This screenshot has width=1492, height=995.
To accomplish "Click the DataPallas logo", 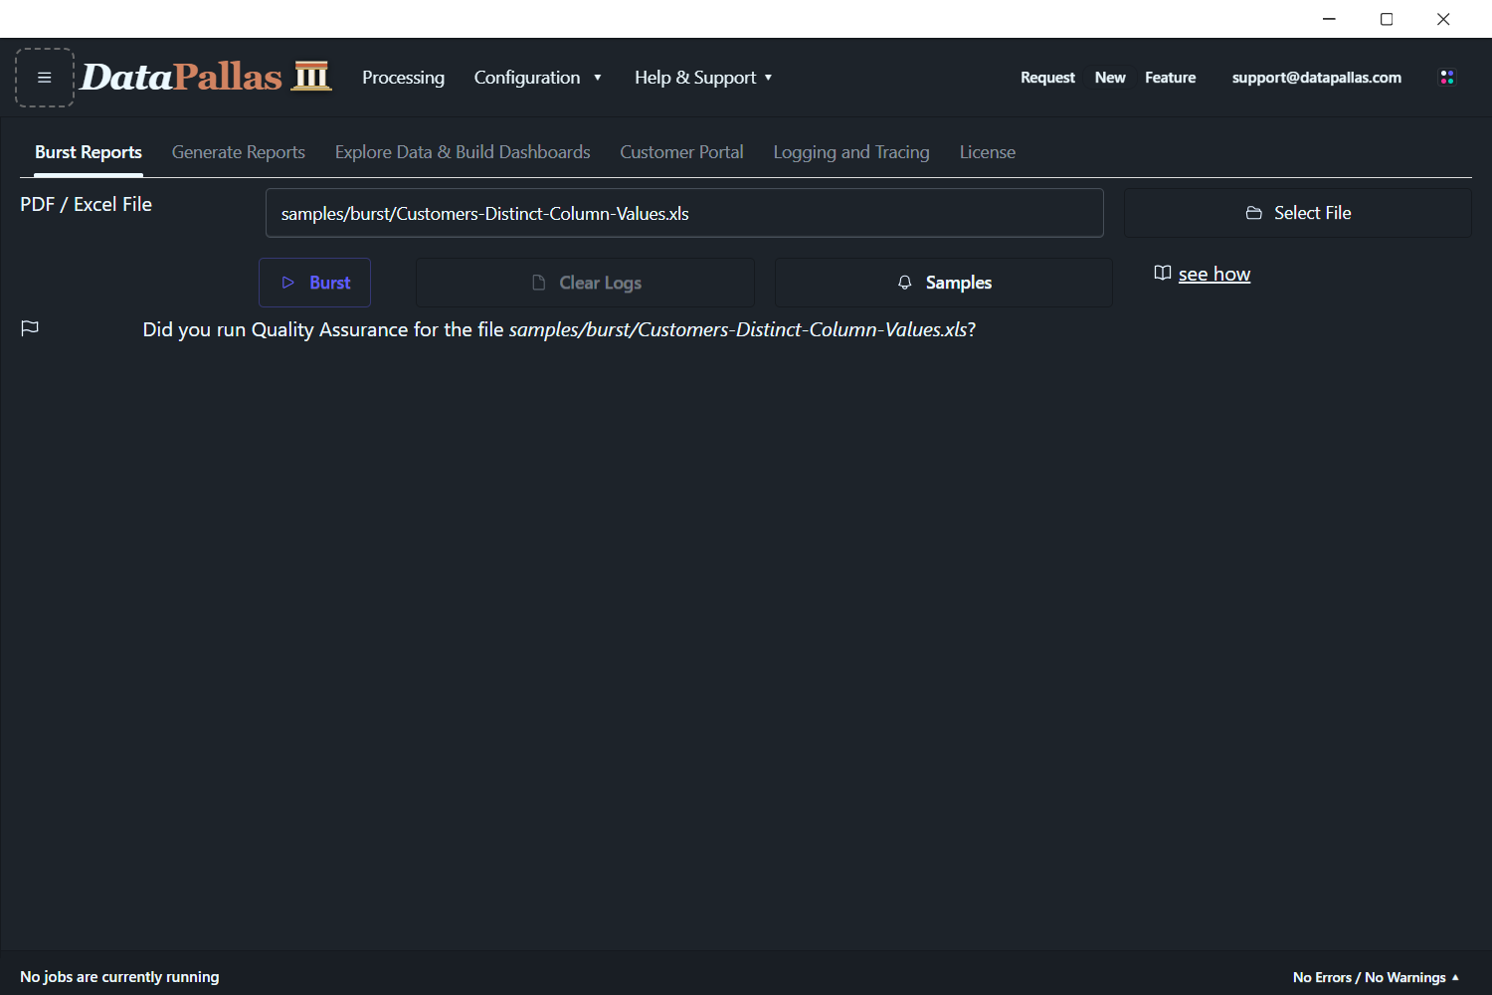I will tap(206, 77).
